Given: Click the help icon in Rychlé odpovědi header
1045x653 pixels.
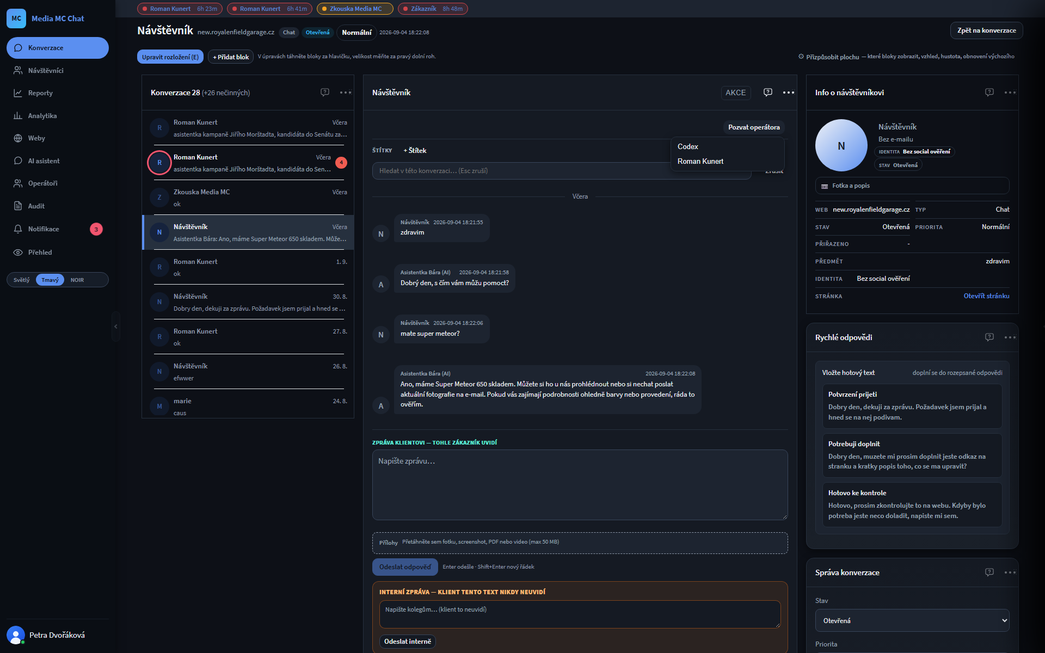Looking at the screenshot, I should [989, 337].
